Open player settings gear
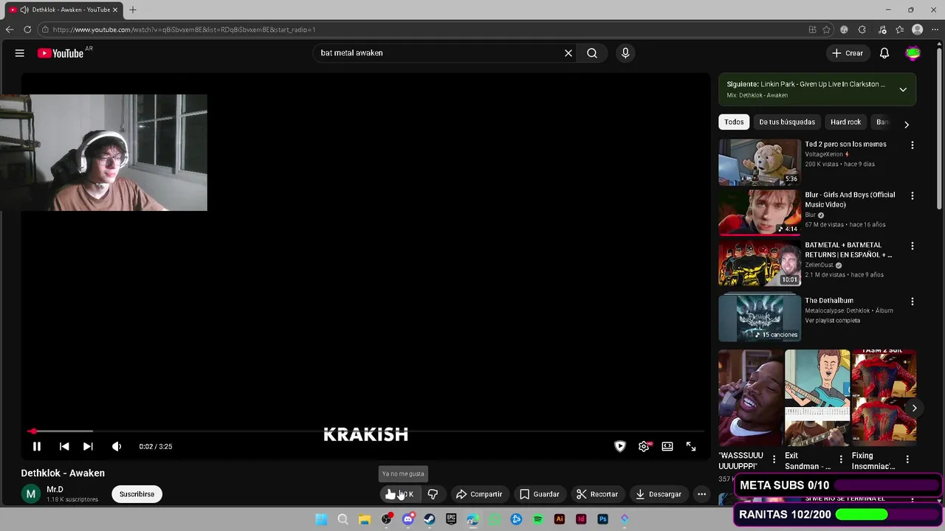This screenshot has width=945, height=531. coord(644,446)
